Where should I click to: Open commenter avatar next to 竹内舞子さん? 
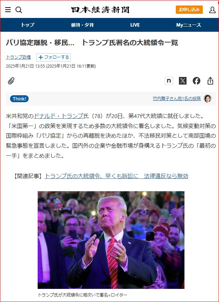(208, 99)
